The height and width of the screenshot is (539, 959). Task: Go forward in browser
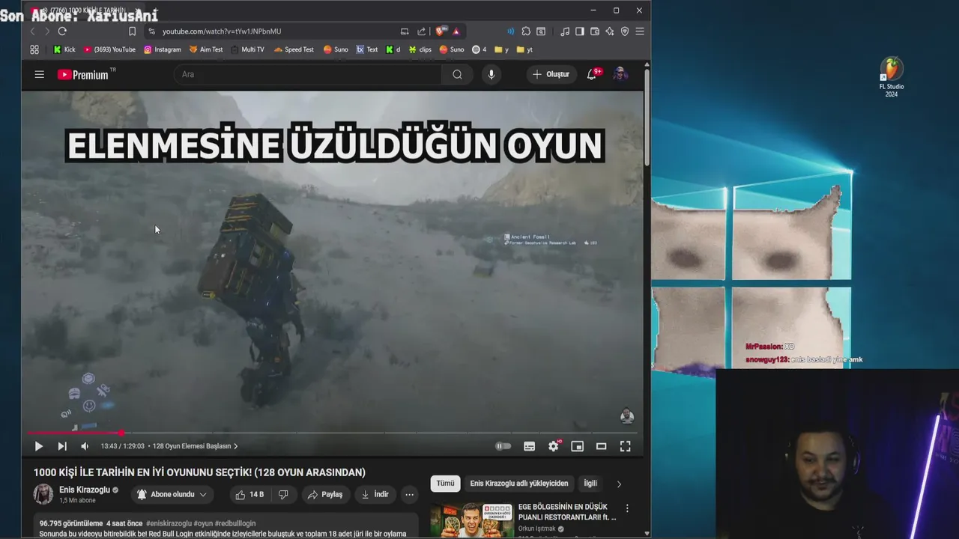(46, 31)
